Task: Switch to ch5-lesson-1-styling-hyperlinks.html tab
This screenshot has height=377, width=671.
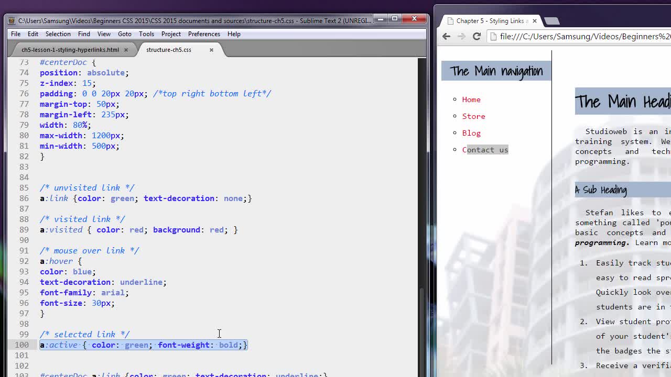Action: click(70, 50)
